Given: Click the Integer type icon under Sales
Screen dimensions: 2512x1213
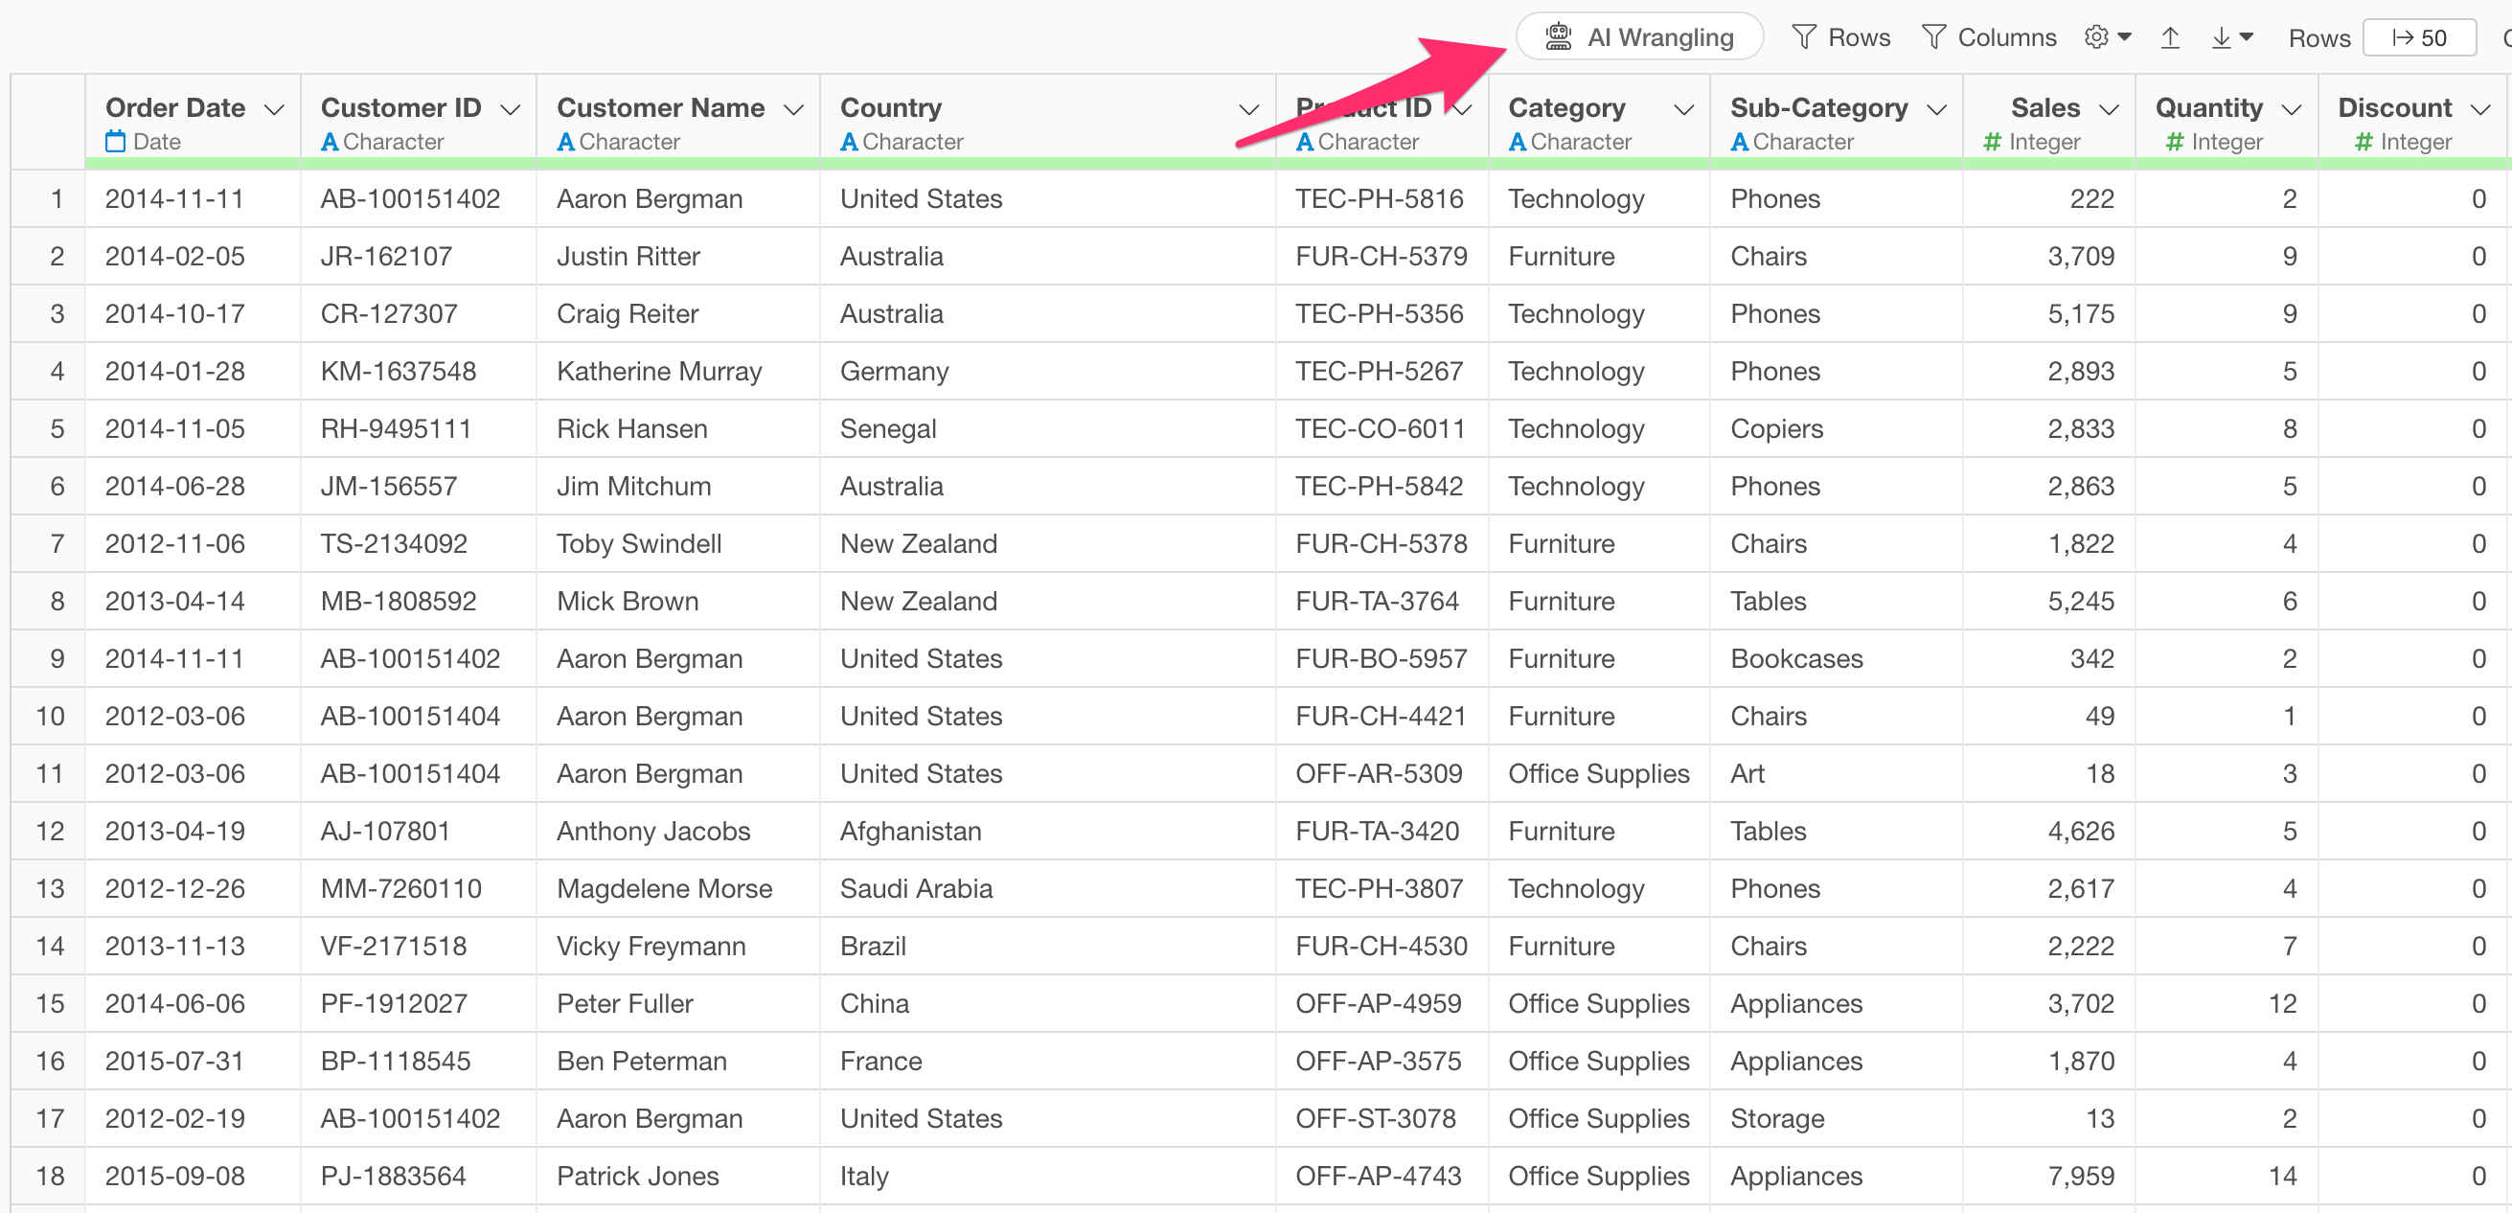Looking at the screenshot, I should [x=1992, y=142].
